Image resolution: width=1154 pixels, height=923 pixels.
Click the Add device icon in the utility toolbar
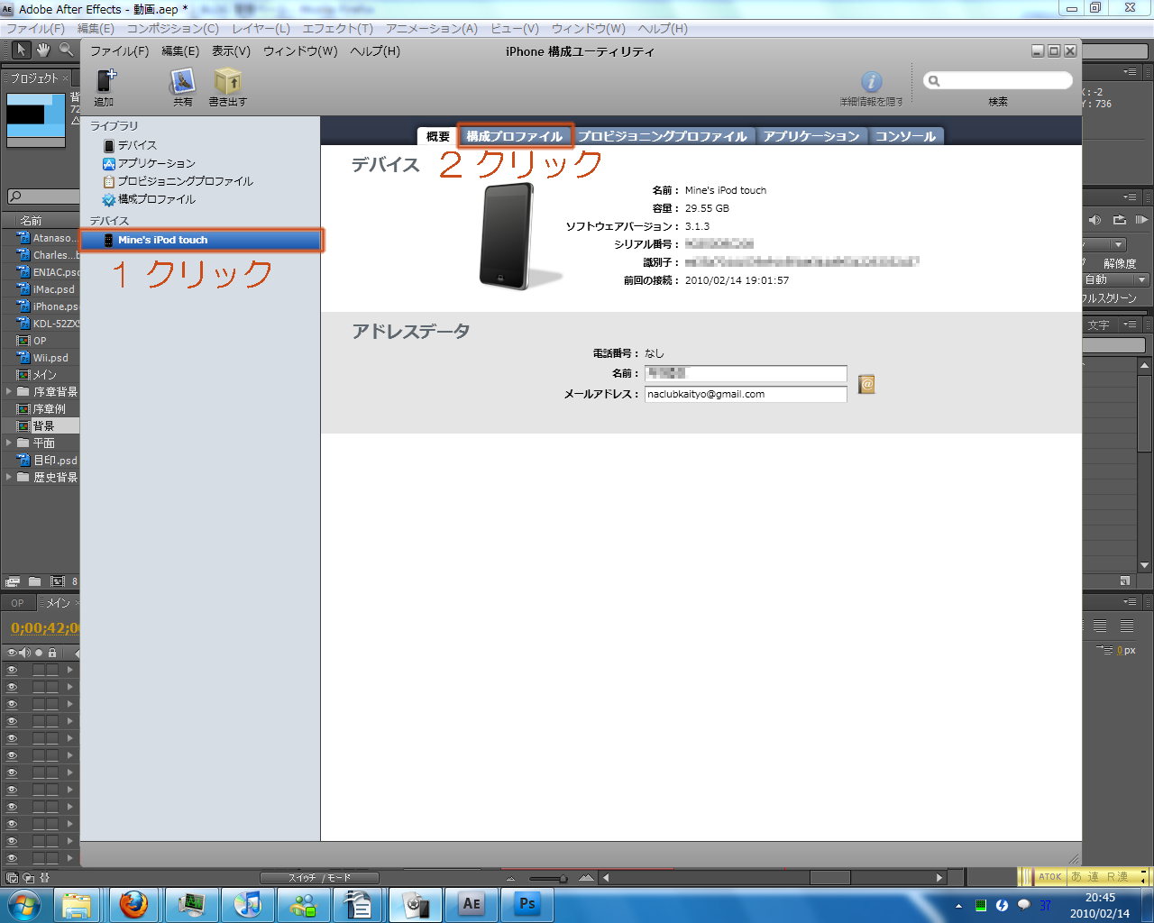pos(106,81)
